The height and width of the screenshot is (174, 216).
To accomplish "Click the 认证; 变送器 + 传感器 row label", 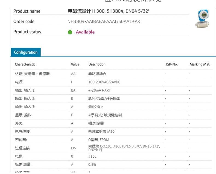I will [x=33, y=74].
